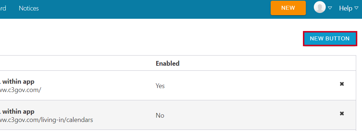Expand the Help dropdown arrow

coord(356,8)
